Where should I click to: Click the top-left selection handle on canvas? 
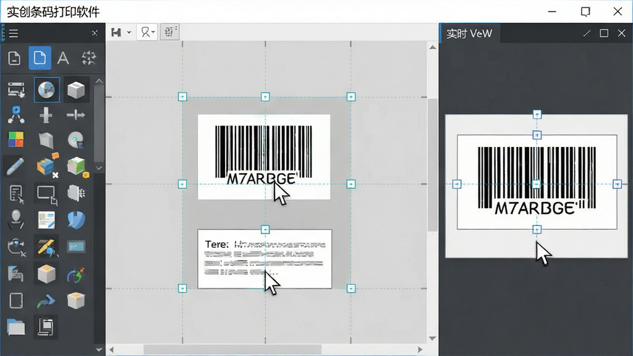pos(182,97)
